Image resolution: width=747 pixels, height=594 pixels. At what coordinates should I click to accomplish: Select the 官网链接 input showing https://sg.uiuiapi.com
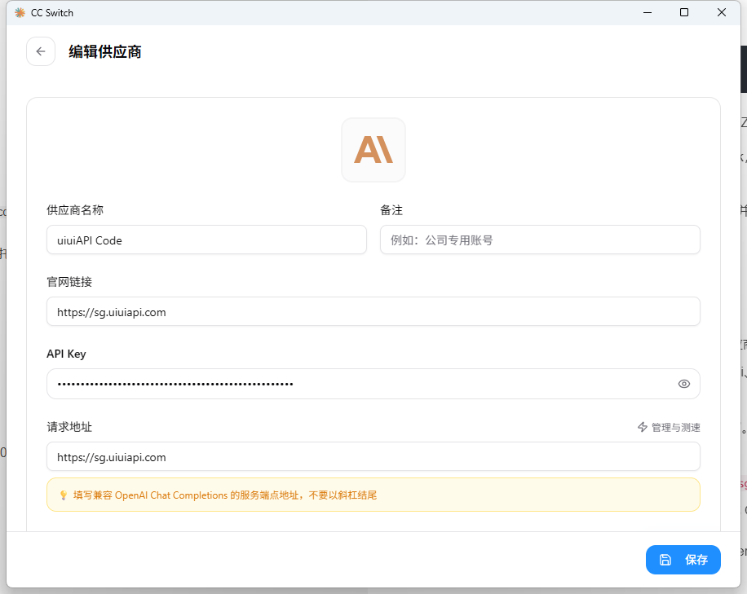click(373, 311)
